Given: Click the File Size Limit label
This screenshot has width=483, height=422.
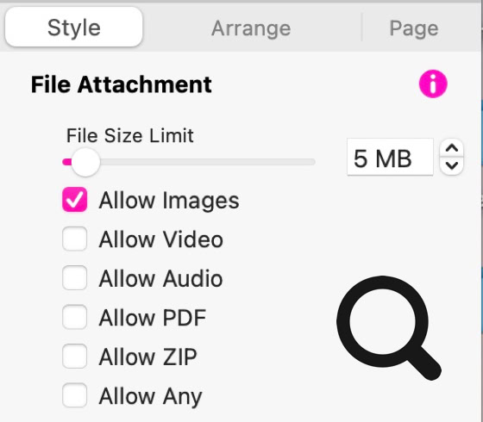Looking at the screenshot, I should point(130,135).
